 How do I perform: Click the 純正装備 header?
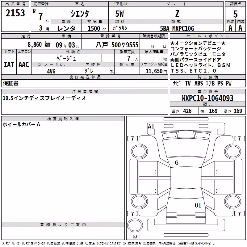(208, 77)
